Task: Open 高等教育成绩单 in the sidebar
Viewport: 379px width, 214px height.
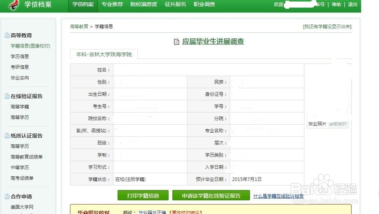Action: [27, 157]
